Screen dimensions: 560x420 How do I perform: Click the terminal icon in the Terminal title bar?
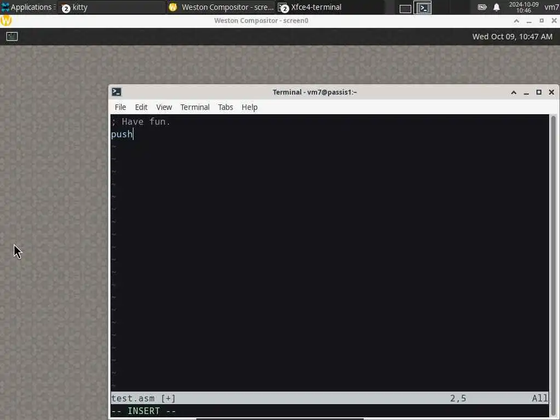point(116,92)
